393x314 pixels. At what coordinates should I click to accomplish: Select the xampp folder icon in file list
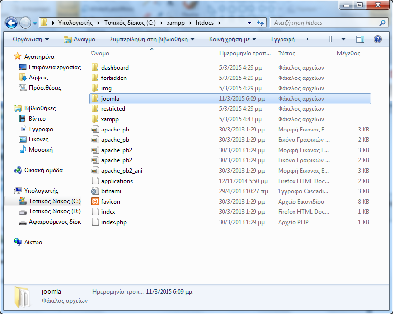pos(95,119)
